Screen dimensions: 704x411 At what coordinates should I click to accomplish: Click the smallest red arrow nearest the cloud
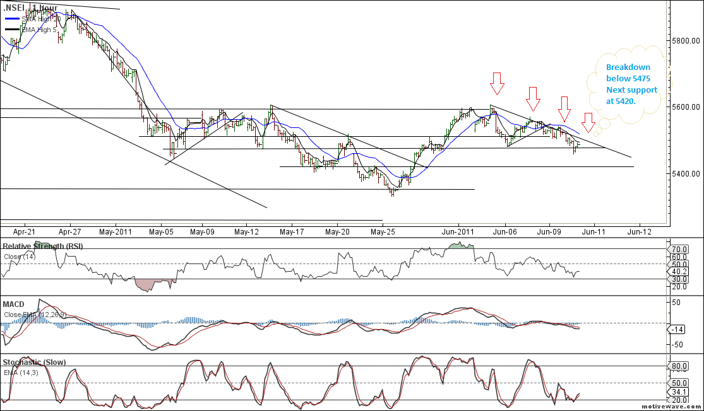(588, 122)
